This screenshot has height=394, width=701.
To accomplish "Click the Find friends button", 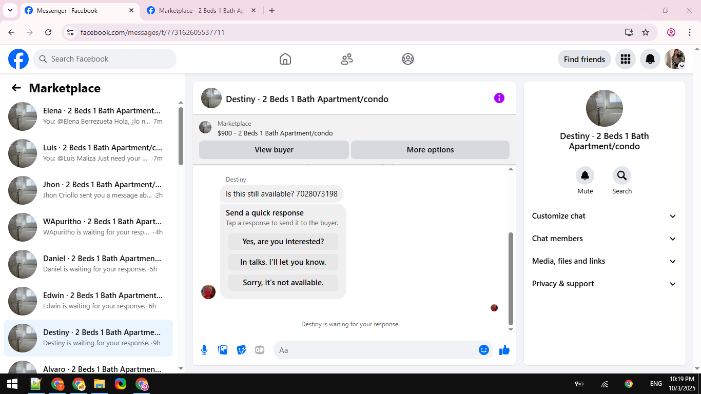I will click(x=585, y=59).
